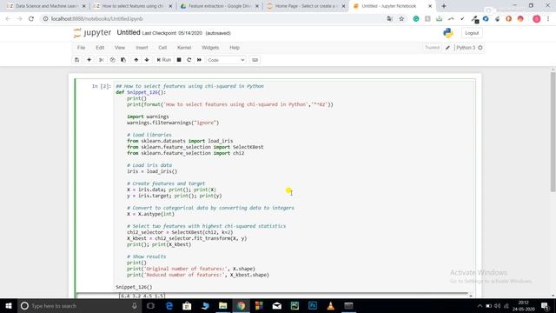The width and height of the screenshot is (556, 313).
Task: Restart kernel and run all cells
Action: pyautogui.click(x=199, y=60)
